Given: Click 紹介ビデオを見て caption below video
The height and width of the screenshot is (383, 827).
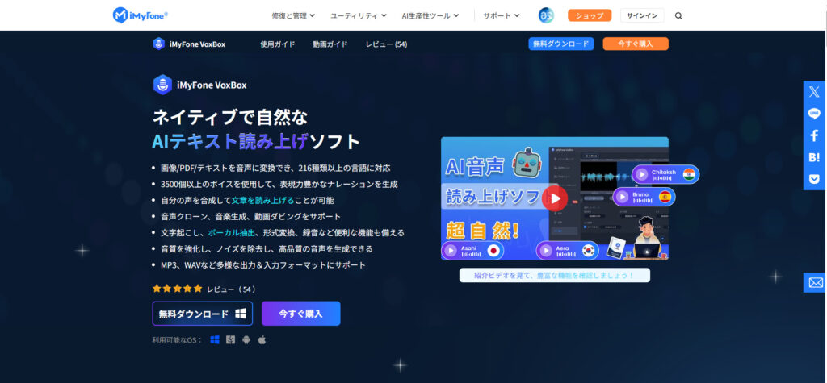Looking at the screenshot, I should (x=555, y=276).
